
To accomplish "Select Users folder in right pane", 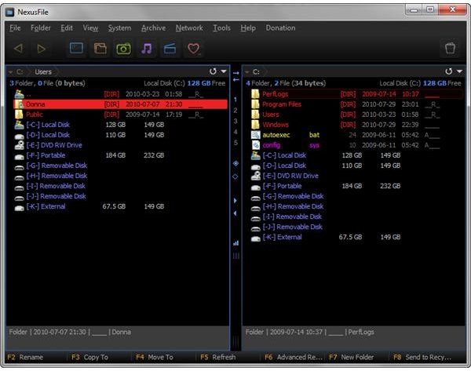I will (356, 115).
